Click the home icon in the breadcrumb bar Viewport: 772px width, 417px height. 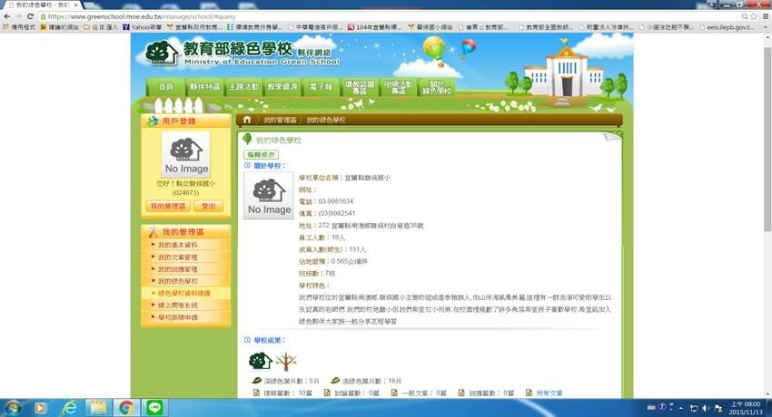246,120
